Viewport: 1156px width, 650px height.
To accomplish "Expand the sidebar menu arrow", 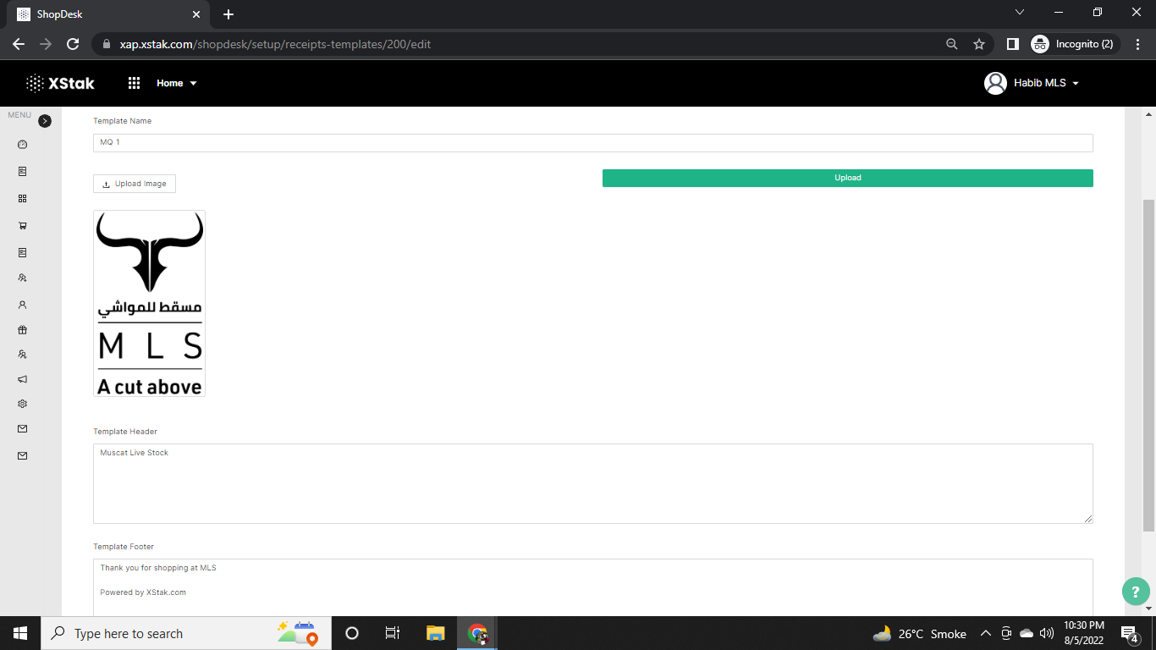I will (45, 121).
